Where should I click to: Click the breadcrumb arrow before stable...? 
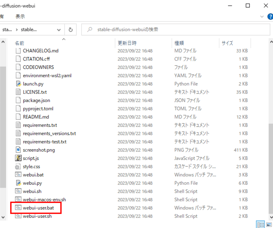point(17,30)
